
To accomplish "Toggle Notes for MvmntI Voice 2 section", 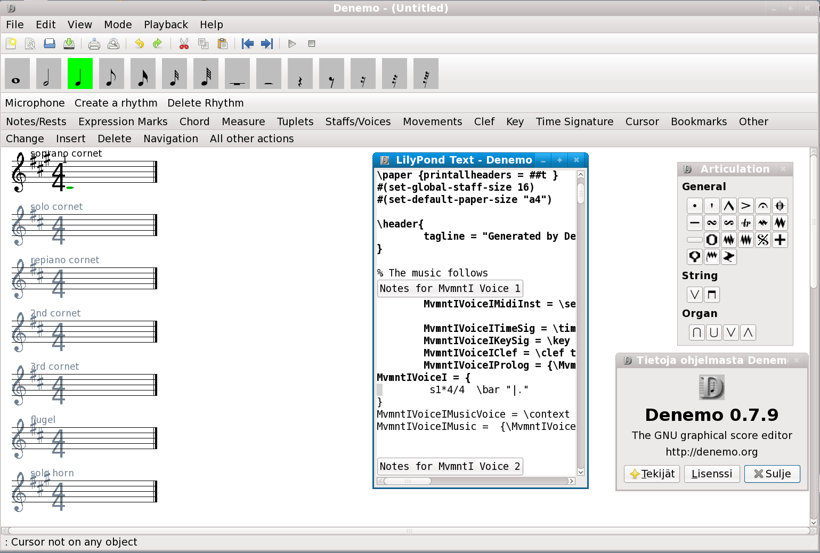I will (450, 466).
